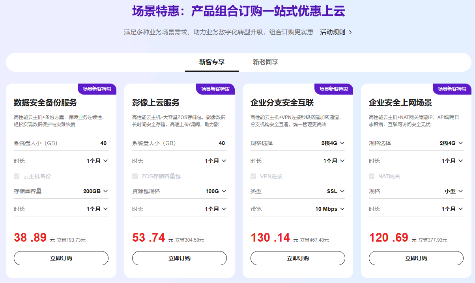Click the 38.89 元 price
The height and width of the screenshot is (283, 475).
coord(34,238)
